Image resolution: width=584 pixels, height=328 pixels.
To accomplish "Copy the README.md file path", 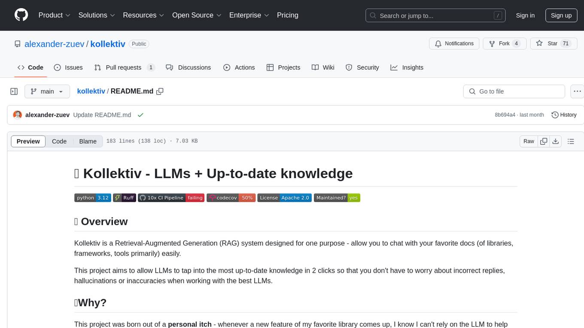I will click(160, 91).
